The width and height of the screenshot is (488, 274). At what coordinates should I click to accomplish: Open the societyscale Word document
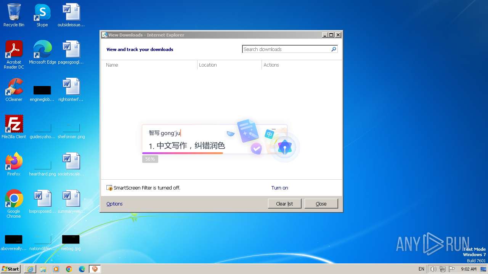pyautogui.click(x=71, y=164)
